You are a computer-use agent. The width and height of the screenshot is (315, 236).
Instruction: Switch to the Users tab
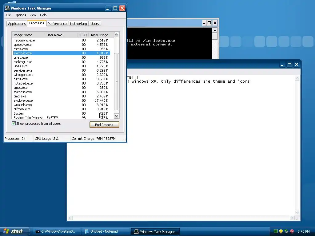pyautogui.click(x=95, y=24)
